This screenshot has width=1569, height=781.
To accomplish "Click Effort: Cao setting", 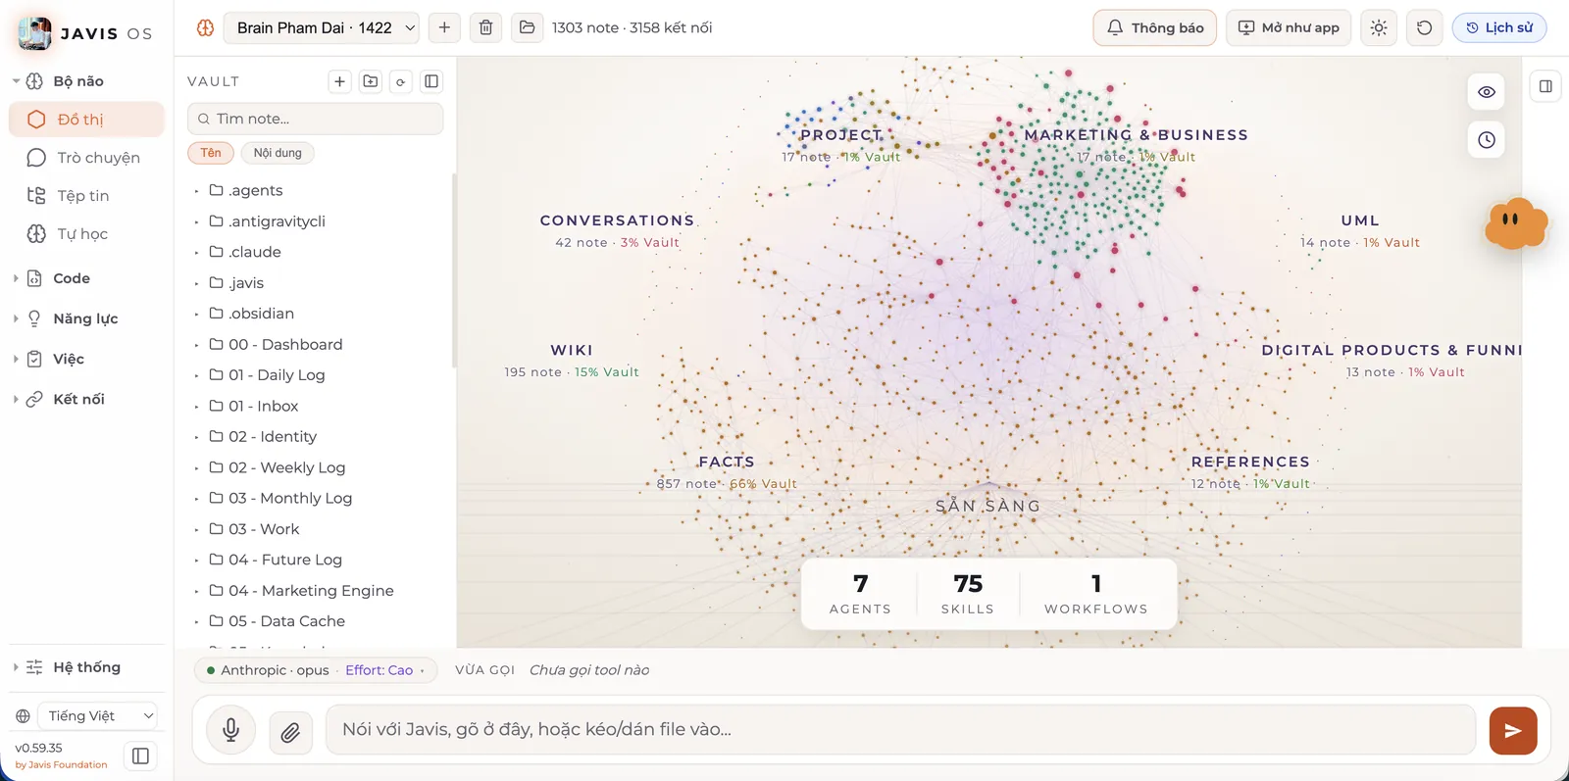I will (380, 670).
